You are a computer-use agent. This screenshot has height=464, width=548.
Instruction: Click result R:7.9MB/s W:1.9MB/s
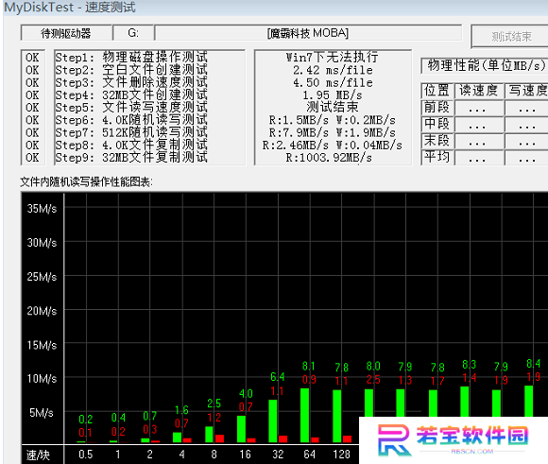[332, 133]
